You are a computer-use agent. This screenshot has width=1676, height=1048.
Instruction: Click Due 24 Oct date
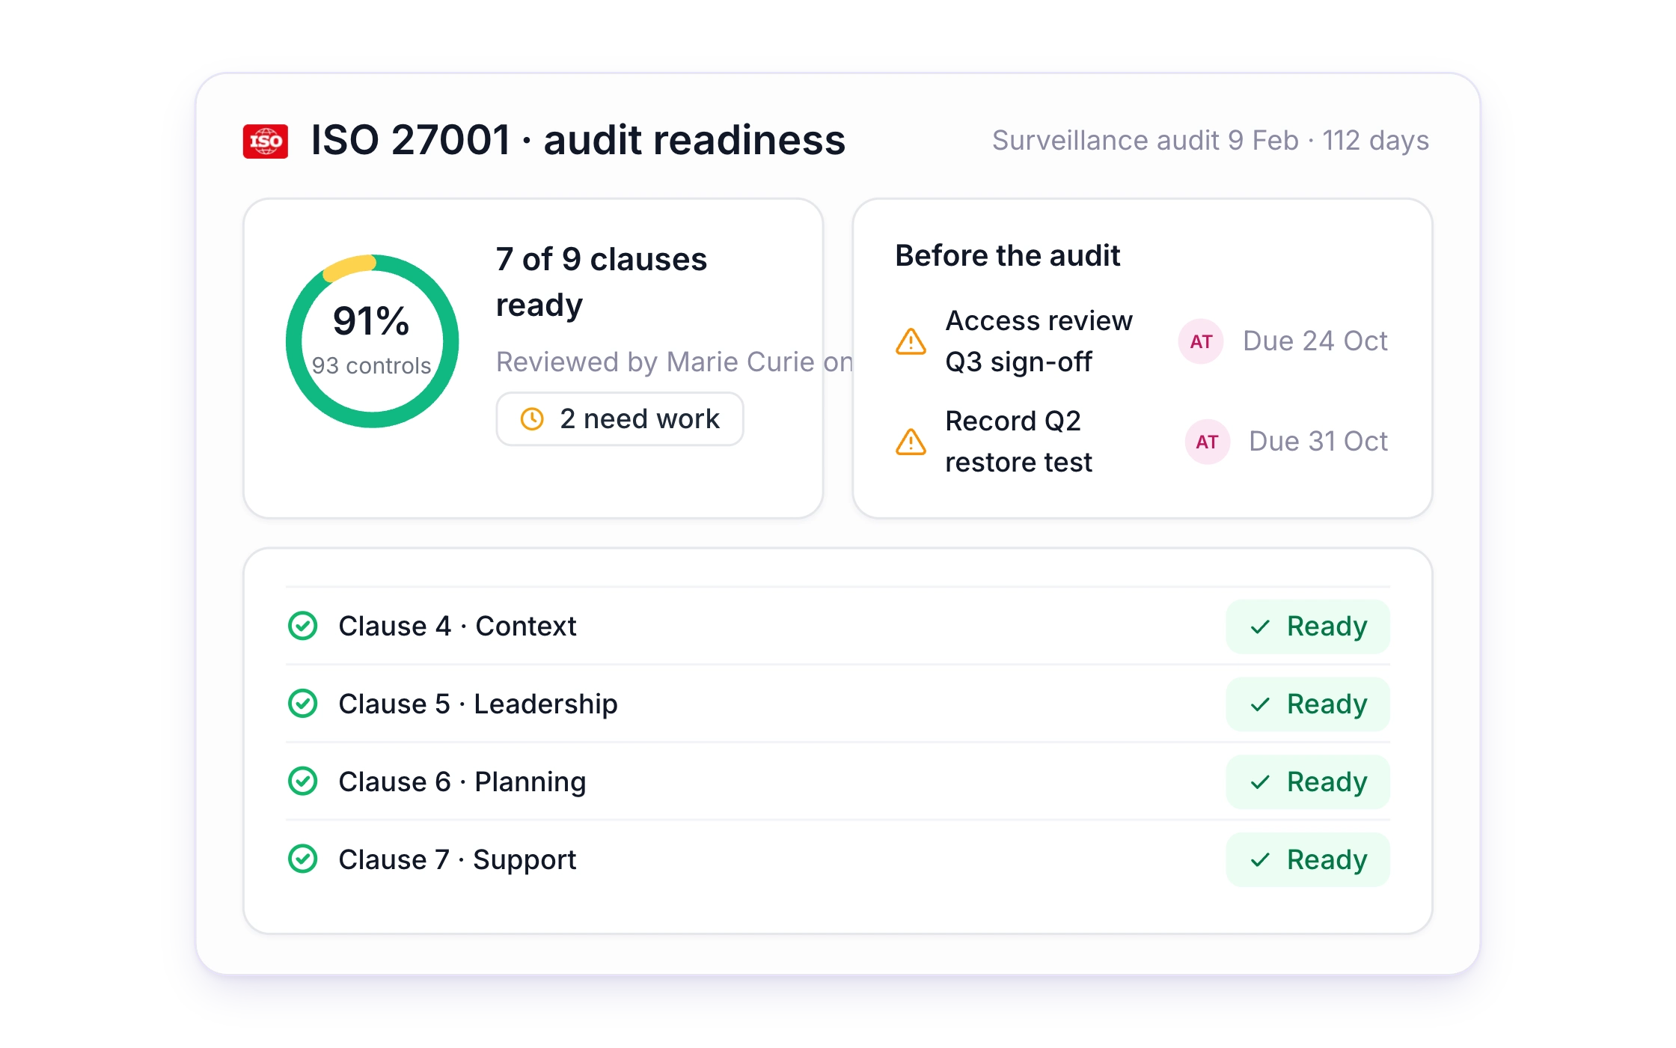1315,341
